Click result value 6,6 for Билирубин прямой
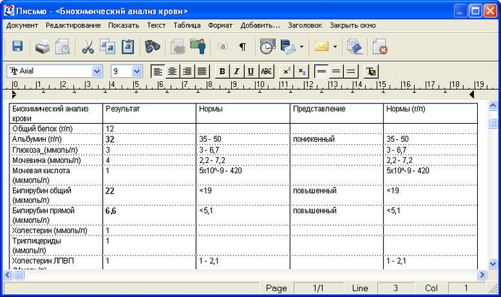This screenshot has width=501, height=297. point(149,215)
